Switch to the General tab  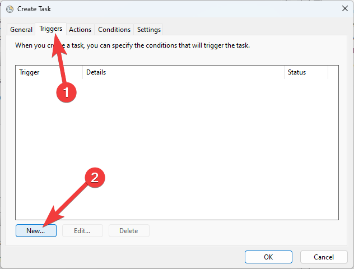[x=21, y=30]
